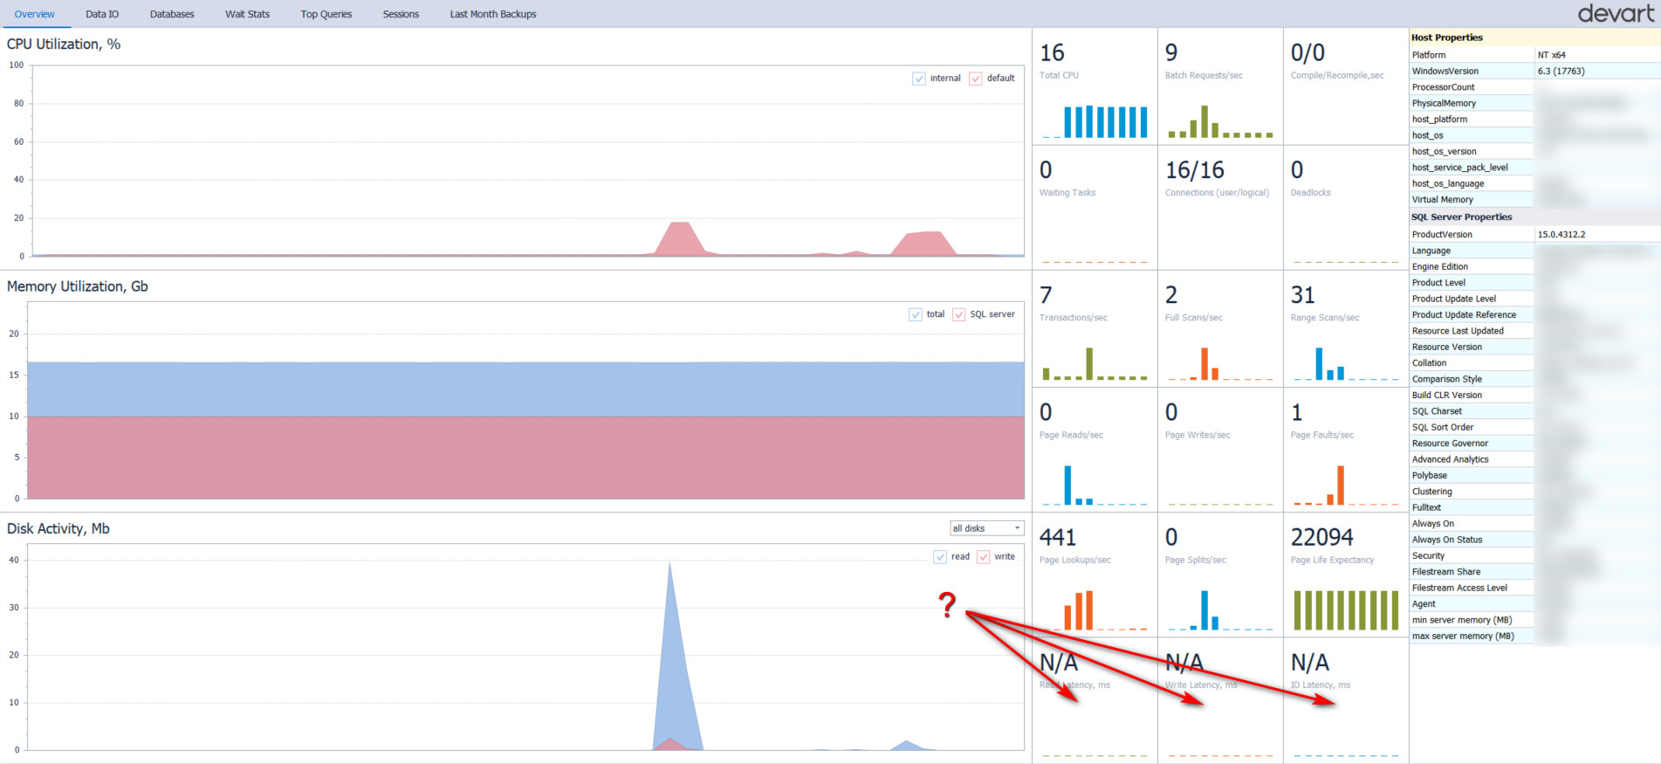The height and width of the screenshot is (764, 1661).
Task: Select the Always On Status row
Action: [1534, 540]
